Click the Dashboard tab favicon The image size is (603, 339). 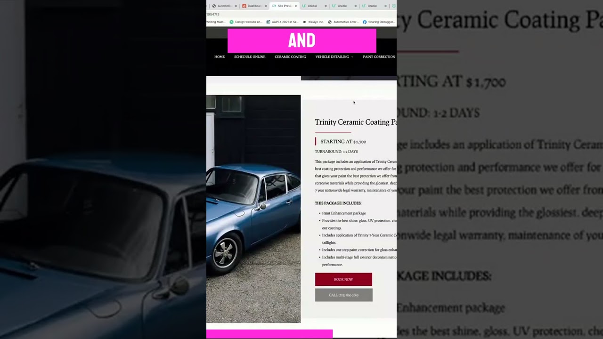[244, 6]
